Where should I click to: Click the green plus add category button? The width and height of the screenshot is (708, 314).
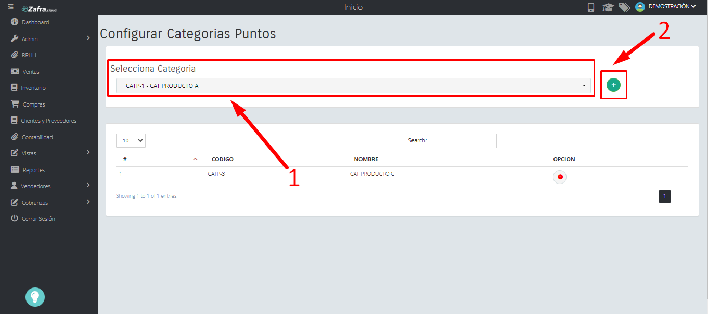[613, 85]
